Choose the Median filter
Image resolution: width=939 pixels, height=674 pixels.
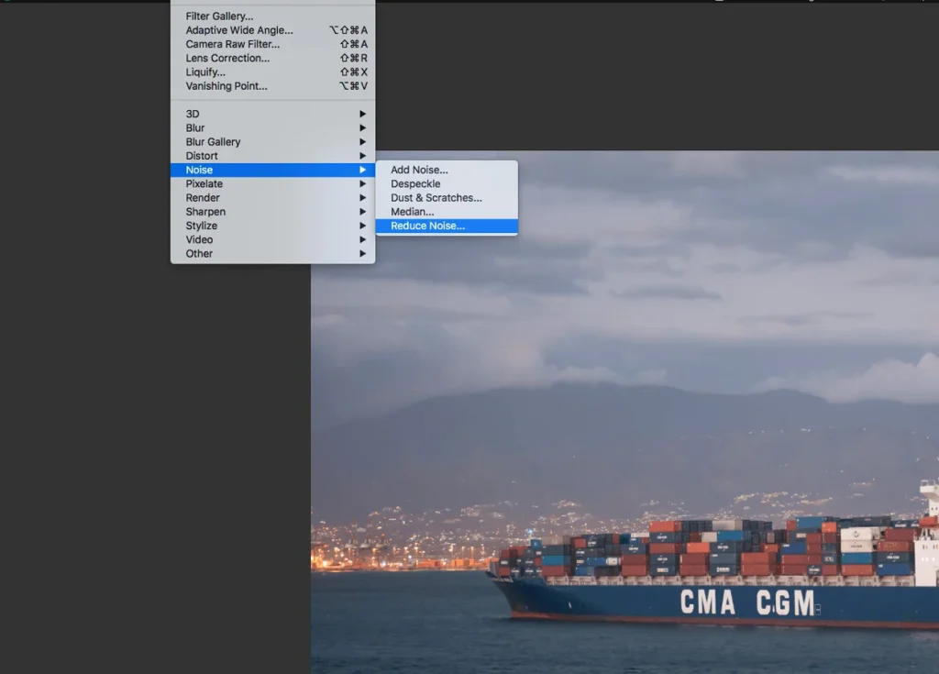[447, 212]
